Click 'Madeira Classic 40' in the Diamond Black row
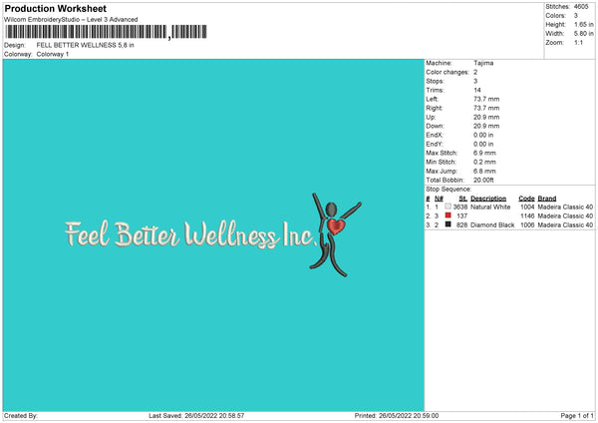The width and height of the screenshot is (598, 423). pos(565,225)
